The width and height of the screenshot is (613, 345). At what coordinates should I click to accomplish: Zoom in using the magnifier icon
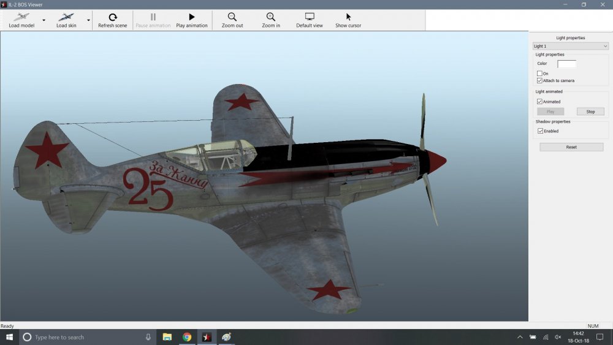pos(270,17)
